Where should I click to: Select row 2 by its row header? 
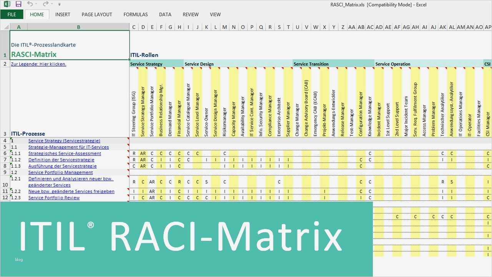[5, 64]
